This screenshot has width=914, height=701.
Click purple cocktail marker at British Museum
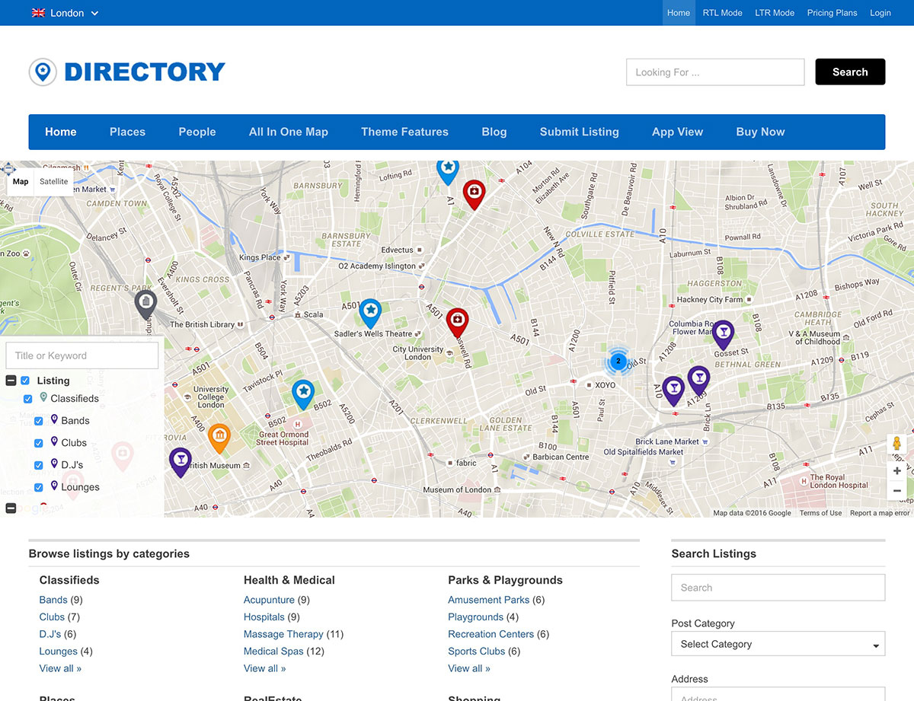click(180, 461)
